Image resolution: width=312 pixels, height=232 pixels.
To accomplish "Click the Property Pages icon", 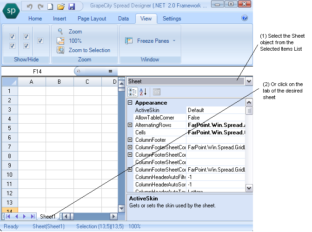I will point(157,92).
